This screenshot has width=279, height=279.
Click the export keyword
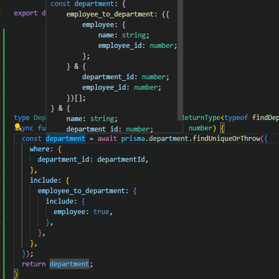click(x=26, y=13)
